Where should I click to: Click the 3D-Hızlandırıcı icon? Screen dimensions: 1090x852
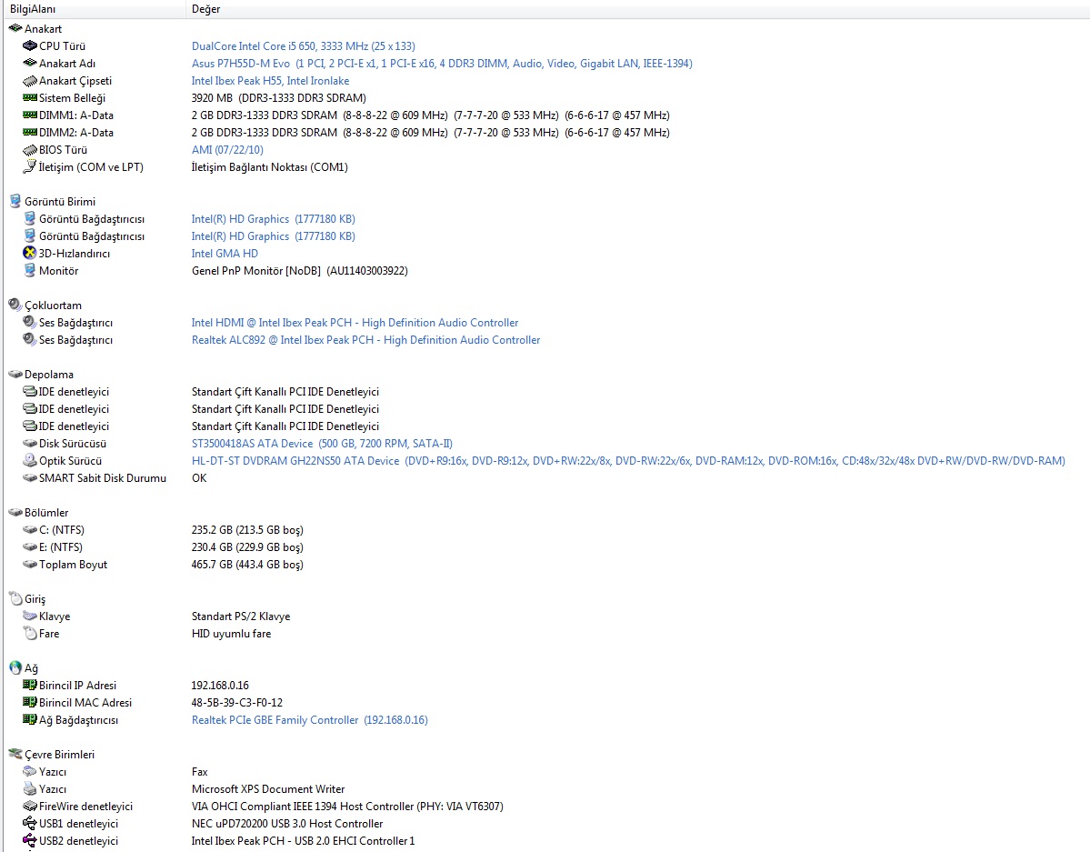pos(29,254)
